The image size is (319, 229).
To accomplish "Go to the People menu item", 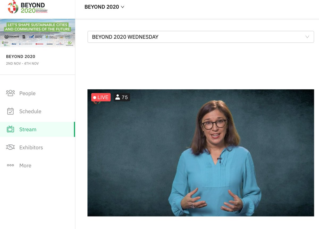I will pyautogui.click(x=37, y=93).
